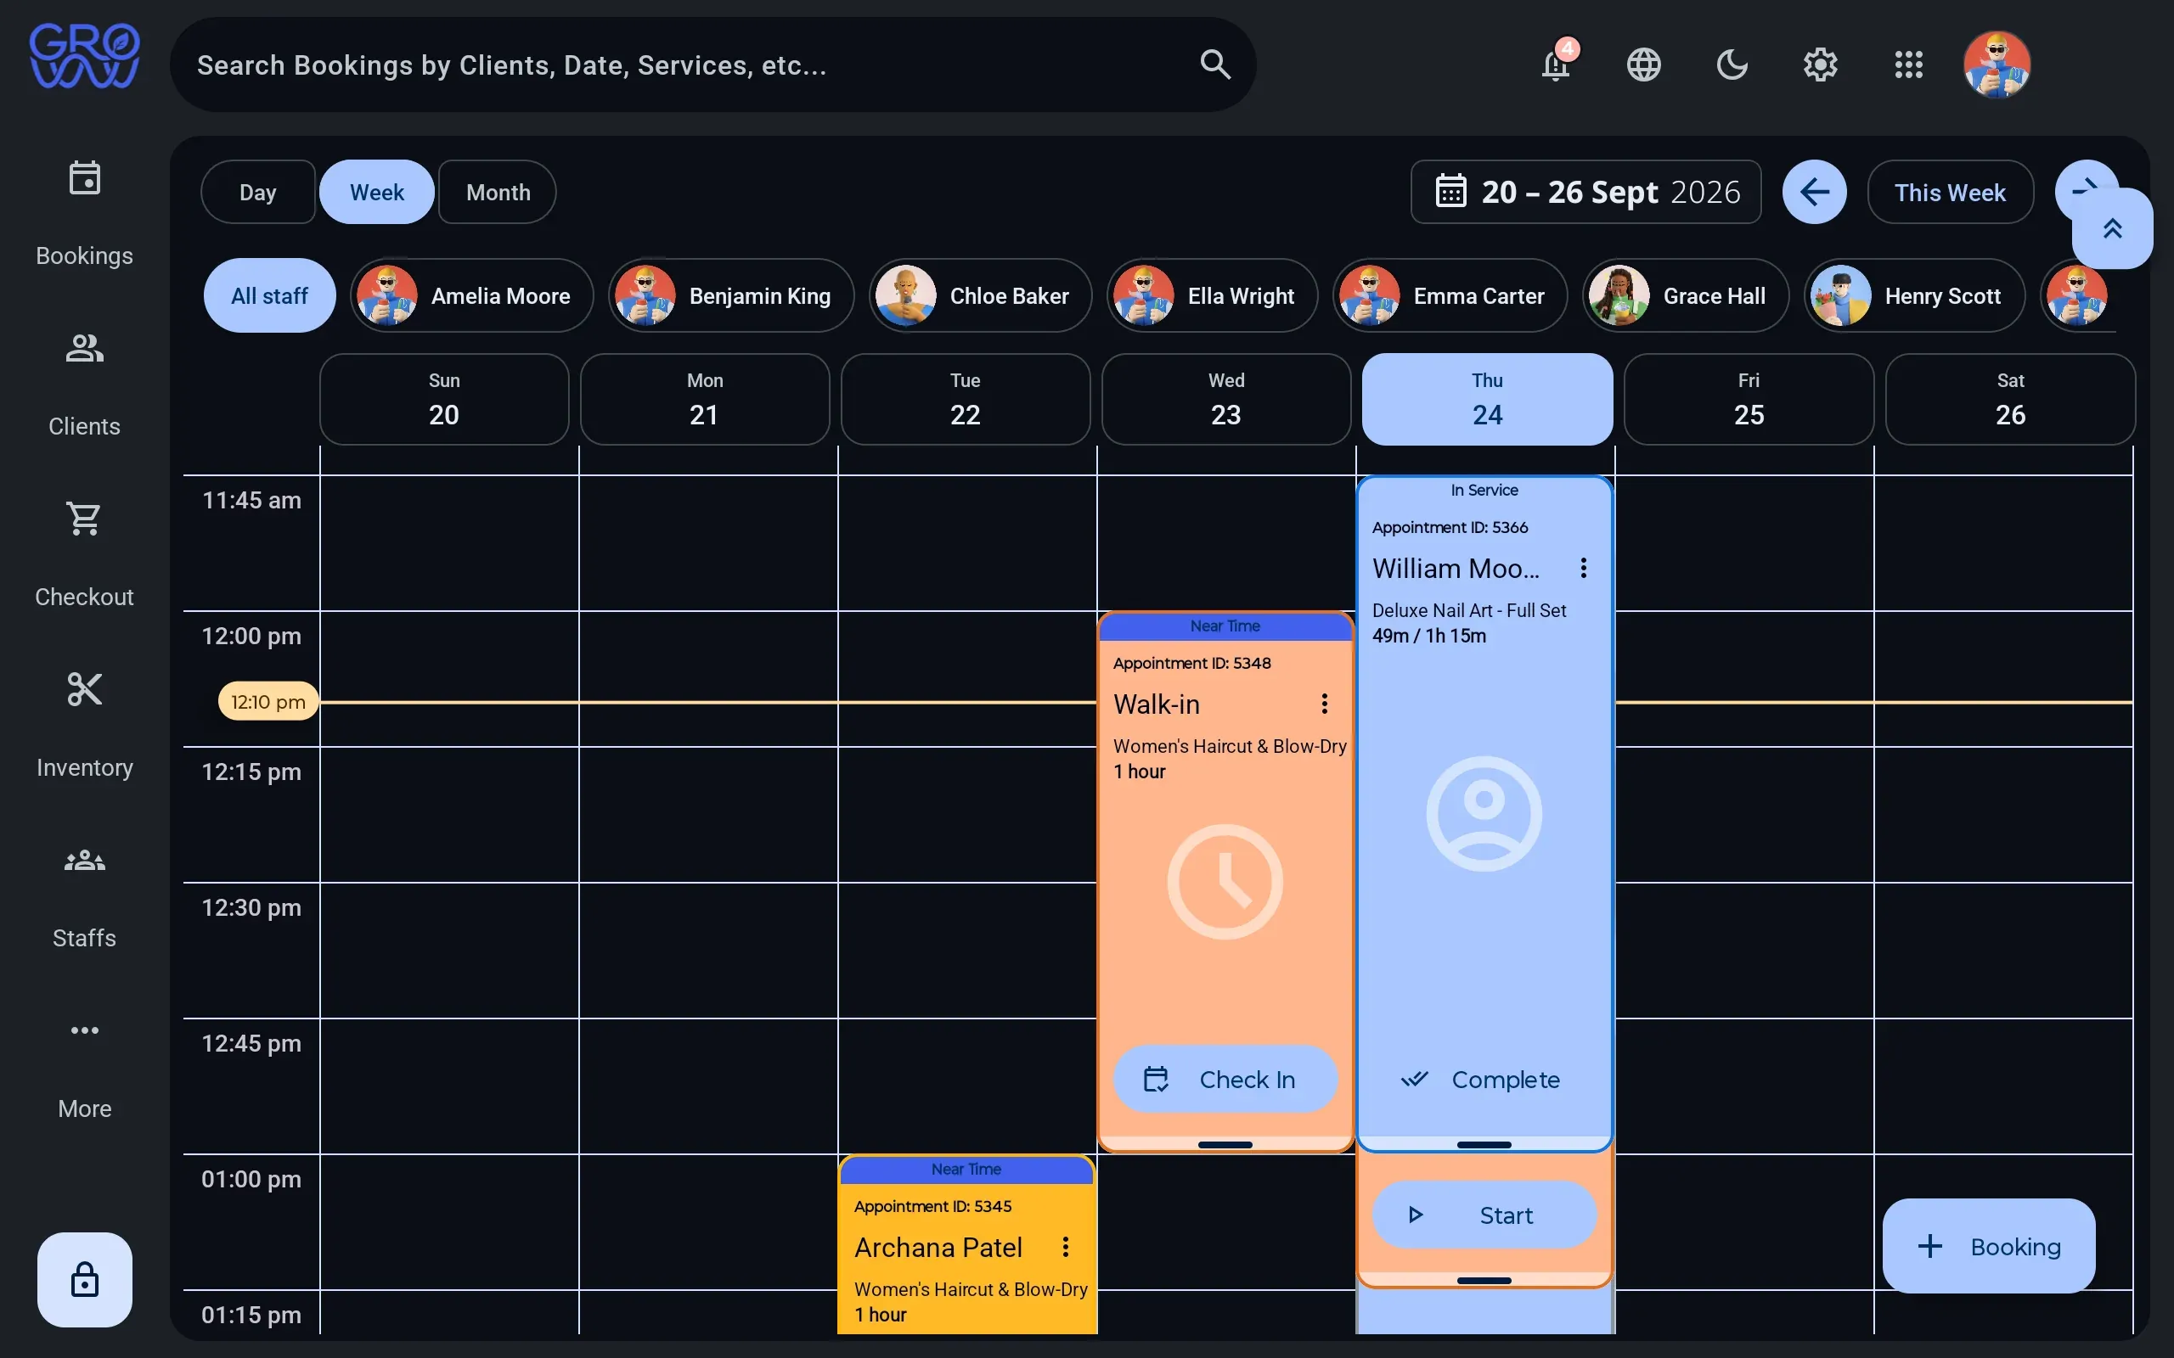Screen dimensions: 2174x1358
Task: Click the This Week button
Action: (x=1951, y=192)
